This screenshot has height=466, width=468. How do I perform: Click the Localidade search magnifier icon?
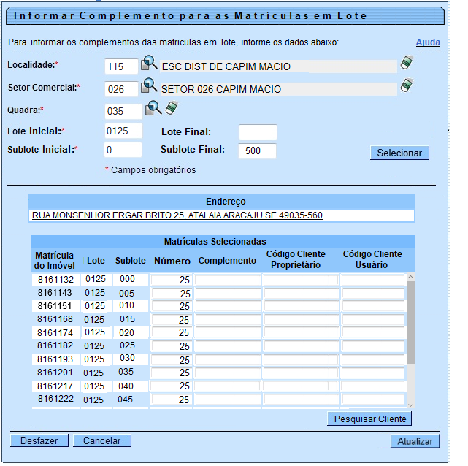pyautogui.click(x=149, y=64)
